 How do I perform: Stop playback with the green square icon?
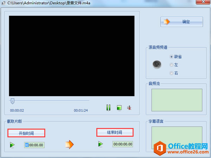(x=119, y=108)
